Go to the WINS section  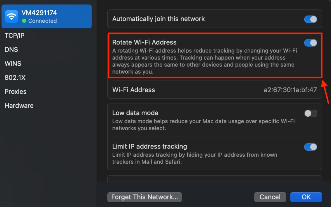pos(13,63)
